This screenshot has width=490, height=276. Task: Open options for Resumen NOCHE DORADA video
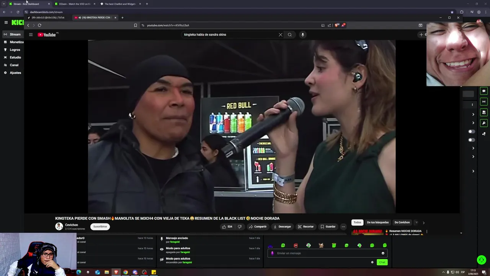click(x=427, y=232)
